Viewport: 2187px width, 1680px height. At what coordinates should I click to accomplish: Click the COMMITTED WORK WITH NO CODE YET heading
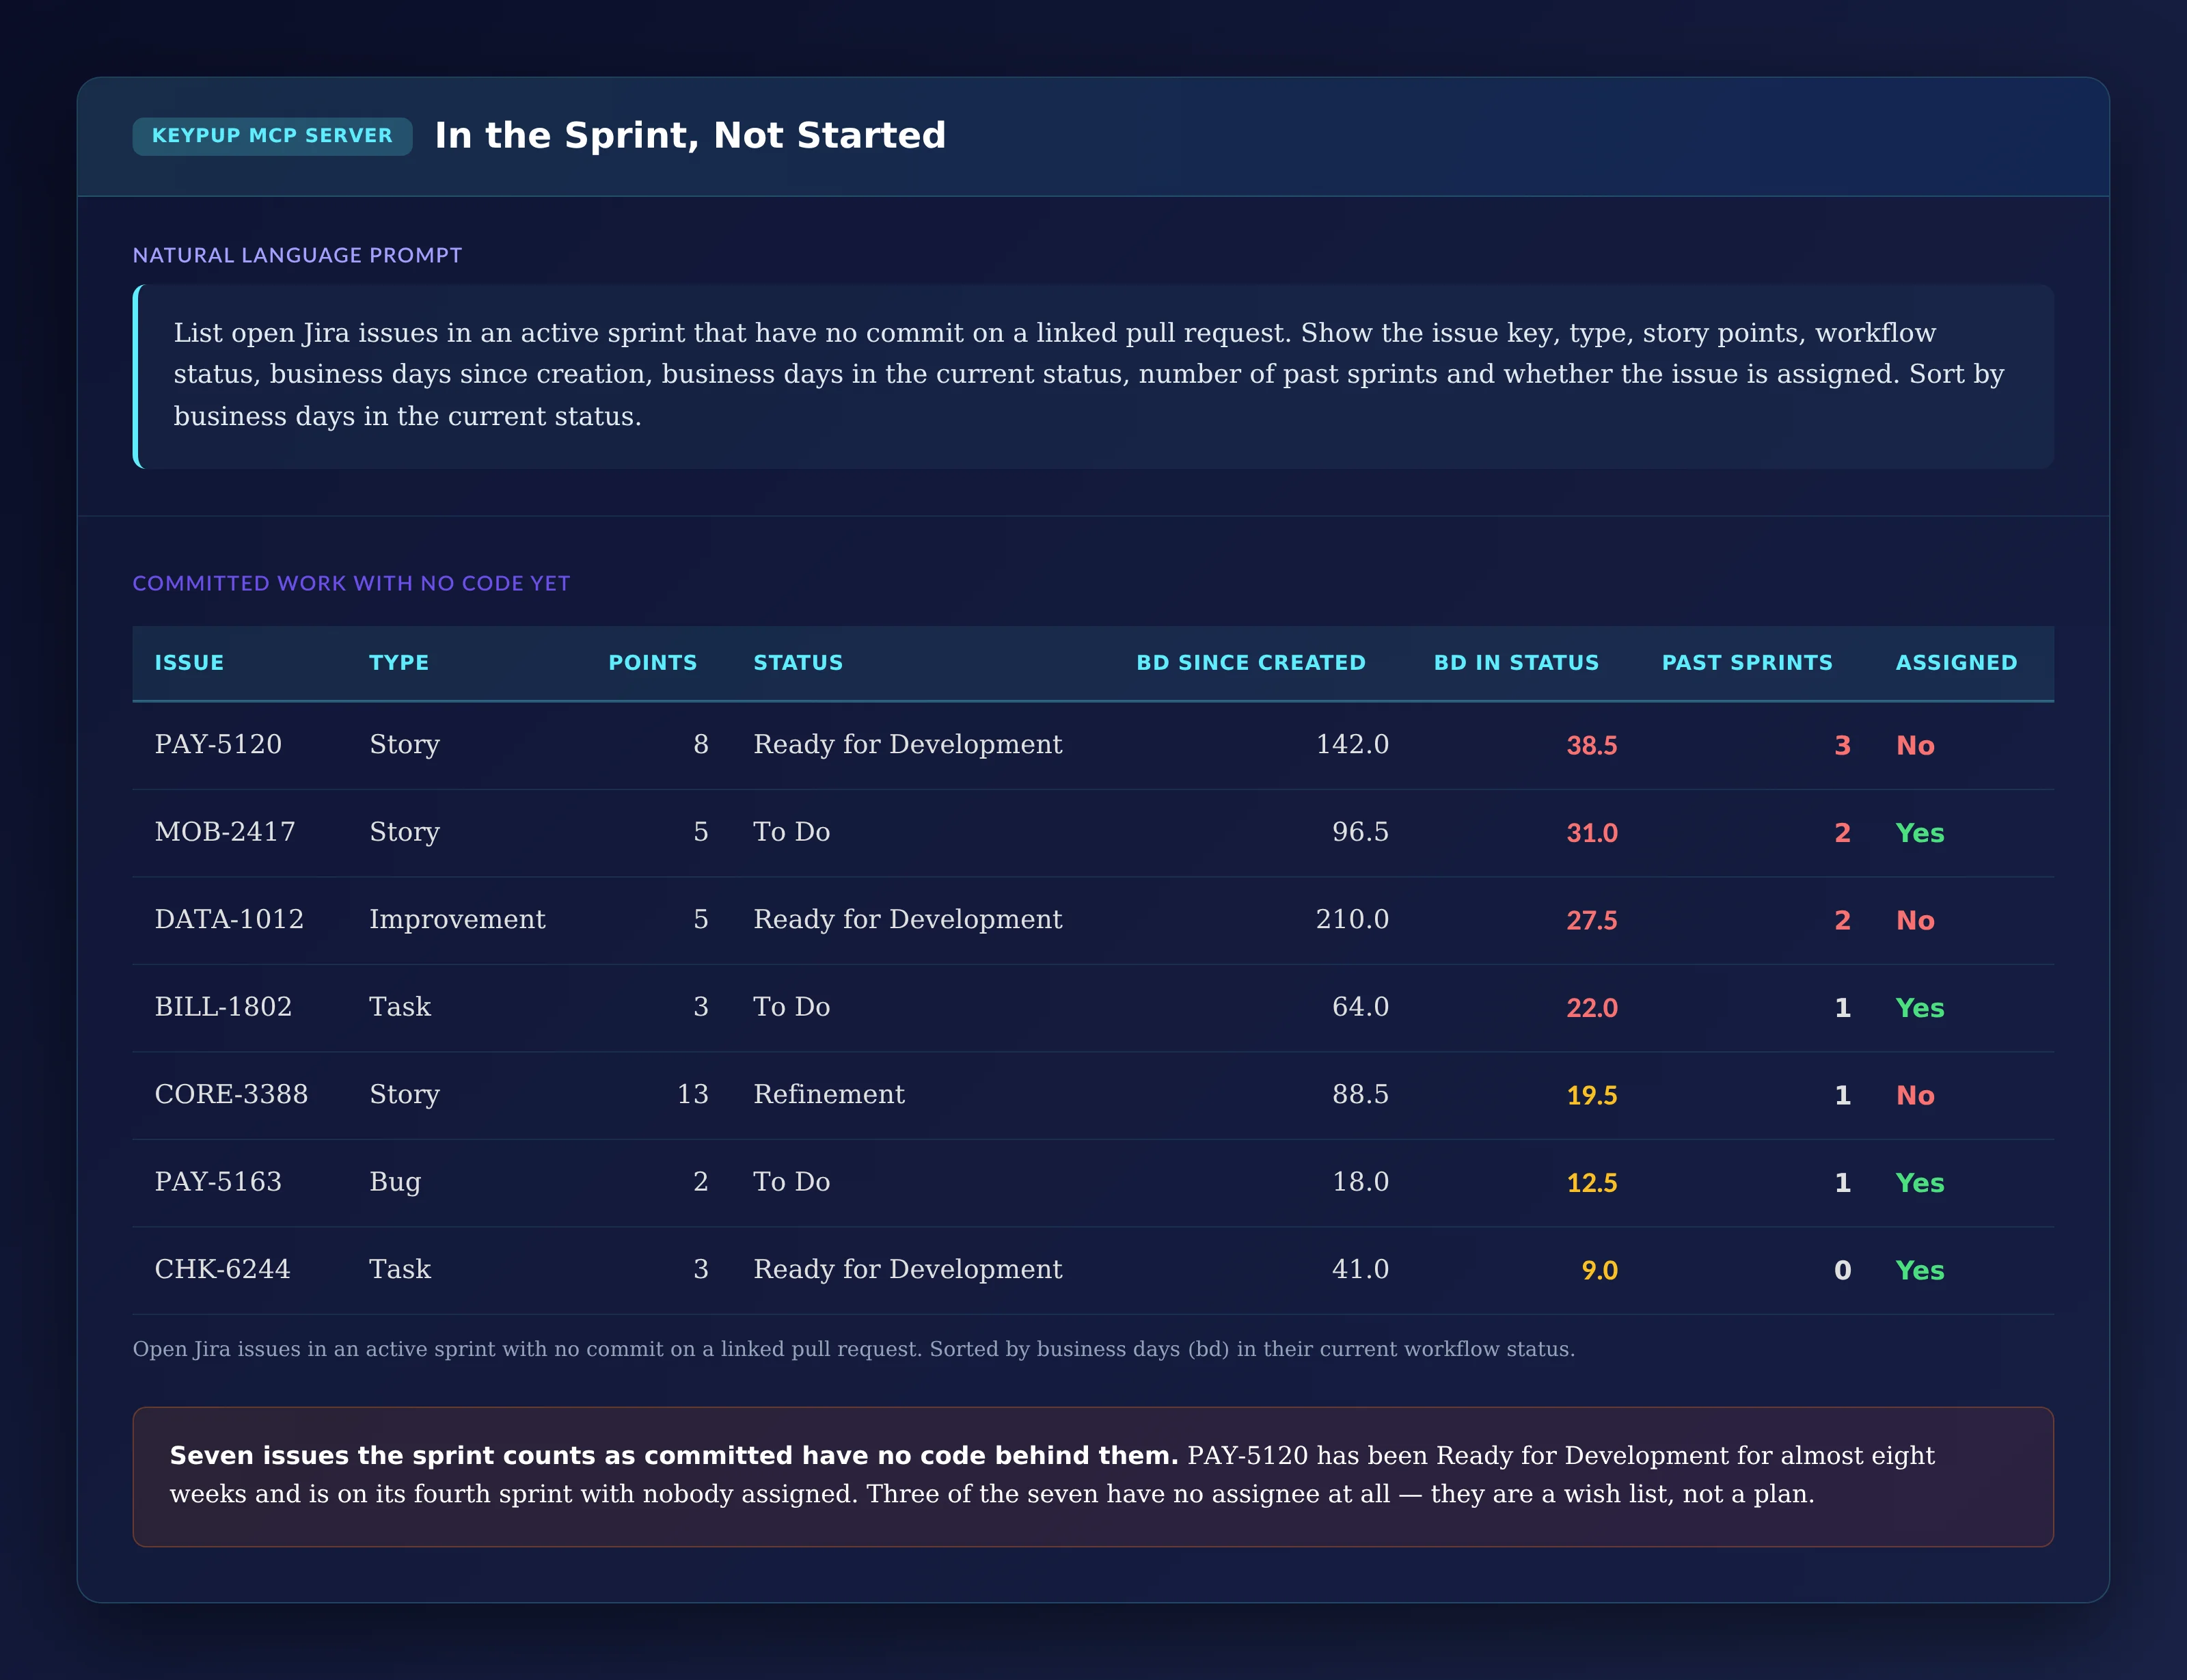(351, 583)
